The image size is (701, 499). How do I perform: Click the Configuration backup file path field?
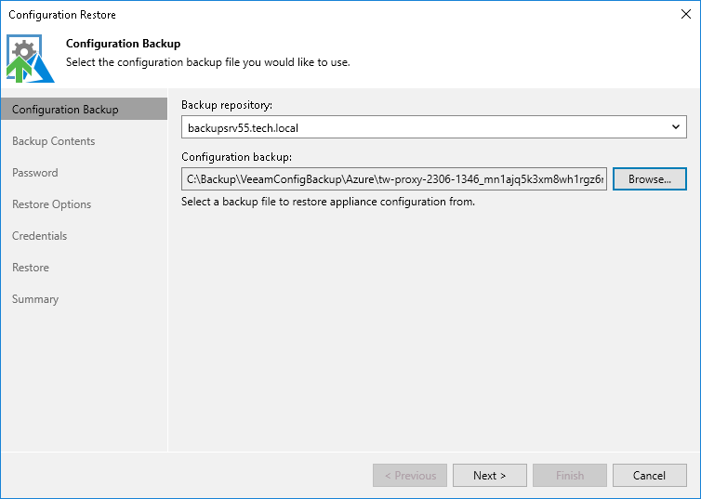coord(394,179)
